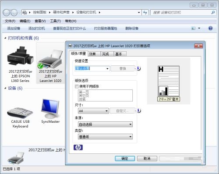
Task: Select the CASUE USB Keyboard device
Action: coord(20,113)
